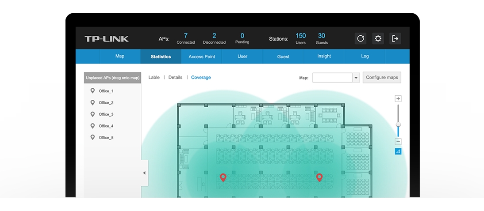The width and height of the screenshot is (484, 211).
Task: Open the Map selection dropdown arrow
Action: coord(356,78)
